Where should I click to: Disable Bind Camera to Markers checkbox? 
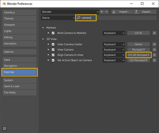tap(53, 33)
